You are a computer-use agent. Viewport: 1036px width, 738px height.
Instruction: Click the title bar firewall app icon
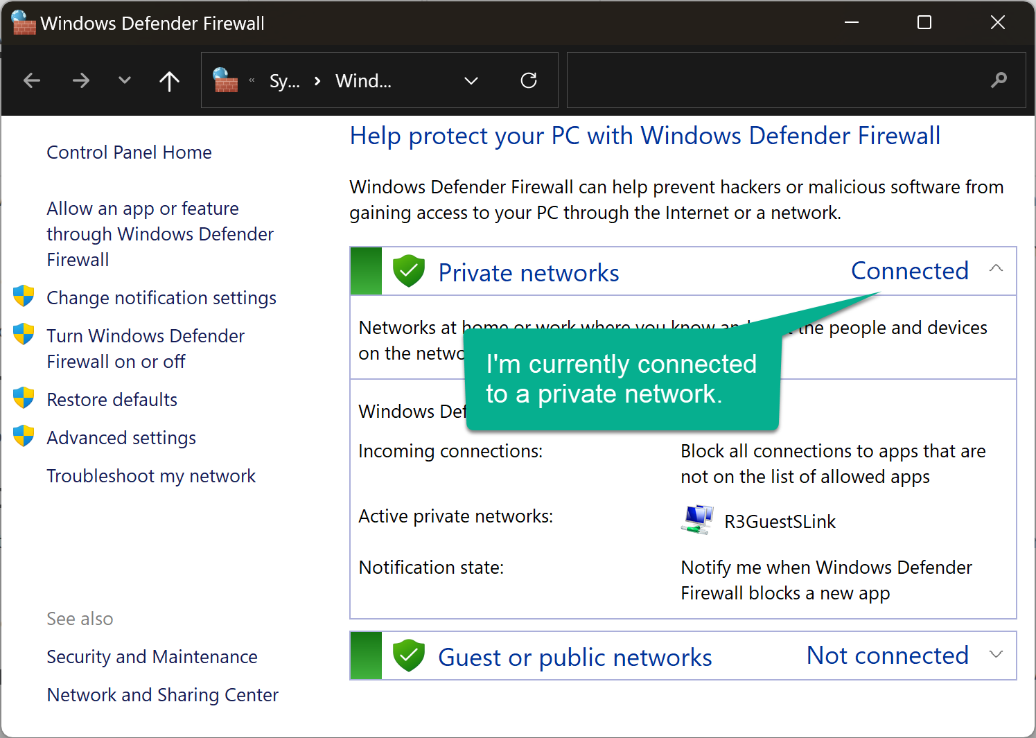click(23, 22)
